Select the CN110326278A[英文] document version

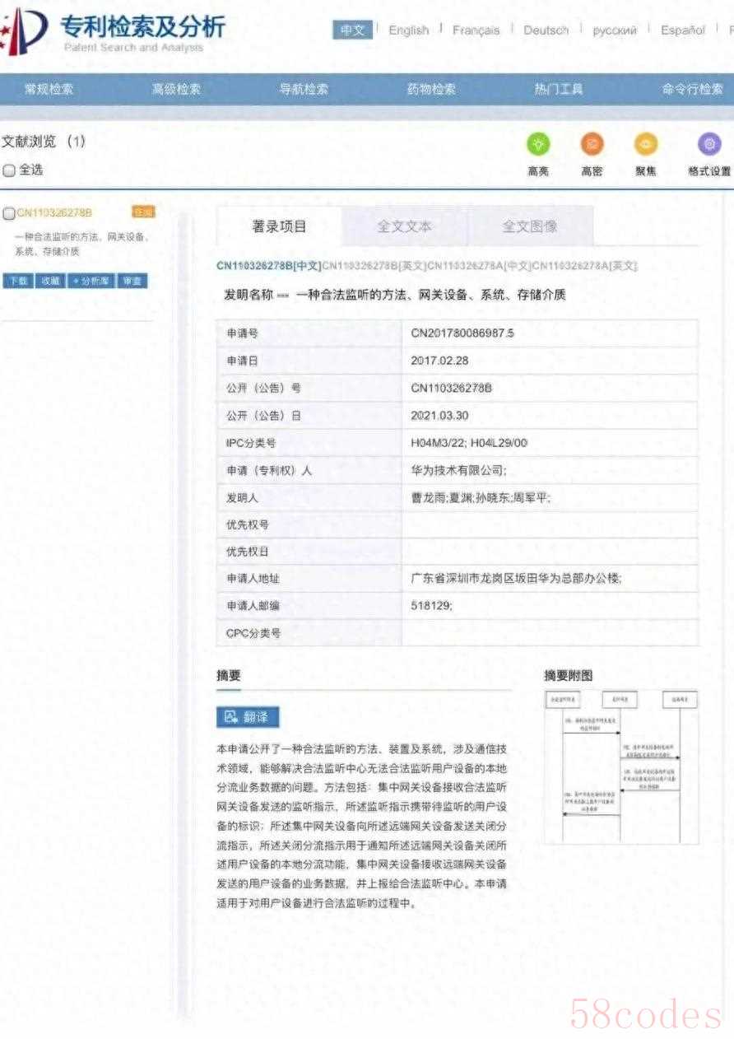pyautogui.click(x=584, y=266)
